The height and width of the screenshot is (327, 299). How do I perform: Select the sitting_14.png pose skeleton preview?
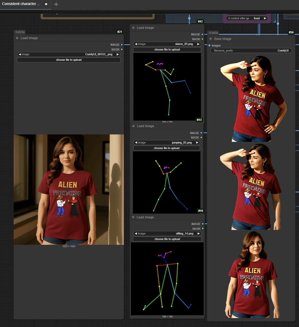pos(167,279)
